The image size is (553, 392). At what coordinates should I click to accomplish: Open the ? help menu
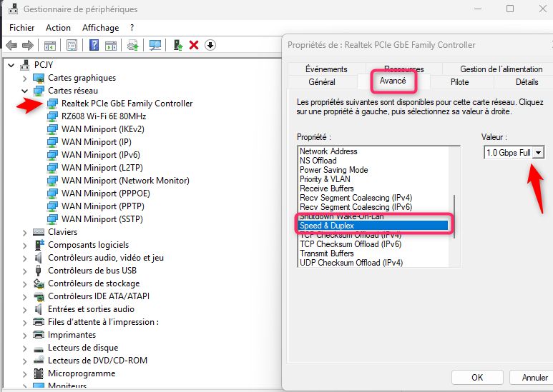click(x=132, y=28)
